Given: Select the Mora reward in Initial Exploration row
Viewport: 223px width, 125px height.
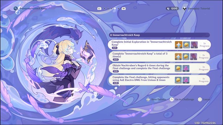Looking at the screenshot, I should coord(186,45).
